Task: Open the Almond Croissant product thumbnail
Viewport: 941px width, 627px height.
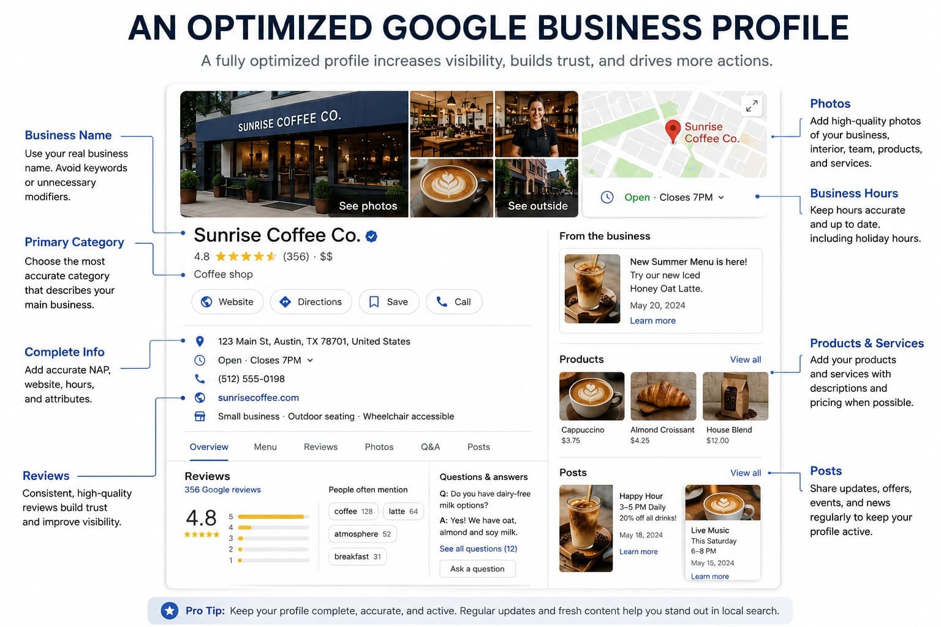Action: 663,396
